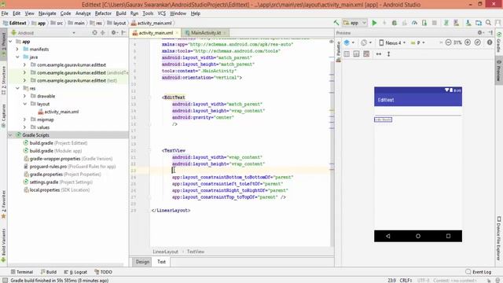Zoom out the layout preview
503x283 pixels.
click(448, 42)
